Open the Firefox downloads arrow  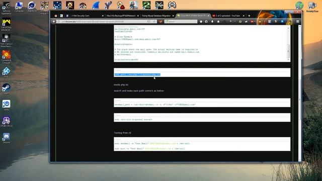pos(212,21)
